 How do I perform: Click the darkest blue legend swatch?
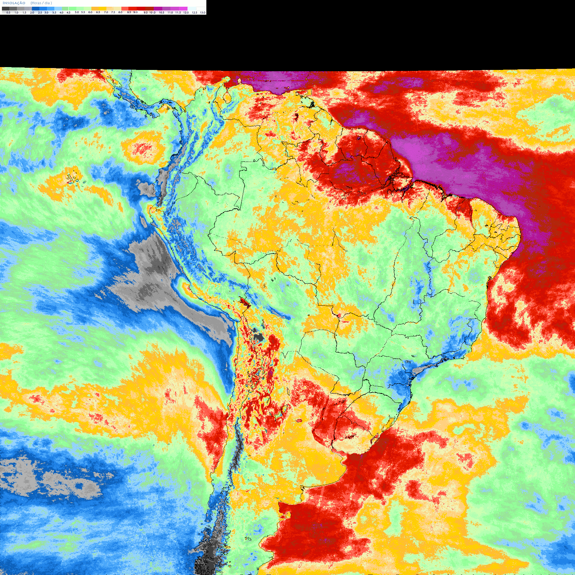coord(35,9)
